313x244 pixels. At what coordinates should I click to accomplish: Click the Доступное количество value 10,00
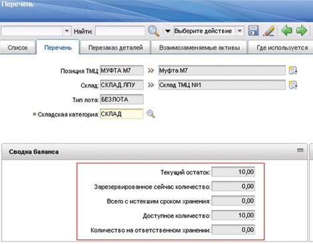click(233, 215)
